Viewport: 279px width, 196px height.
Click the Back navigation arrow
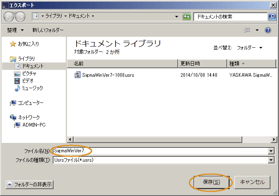pyautogui.click(x=9, y=17)
